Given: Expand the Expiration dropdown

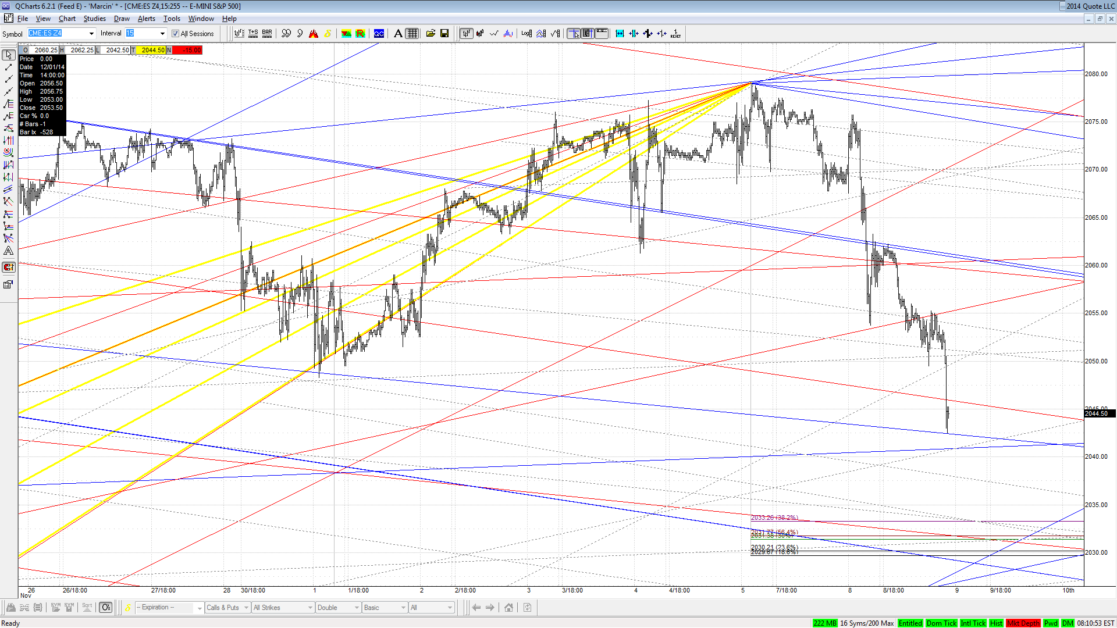Looking at the screenshot, I should click(x=200, y=608).
